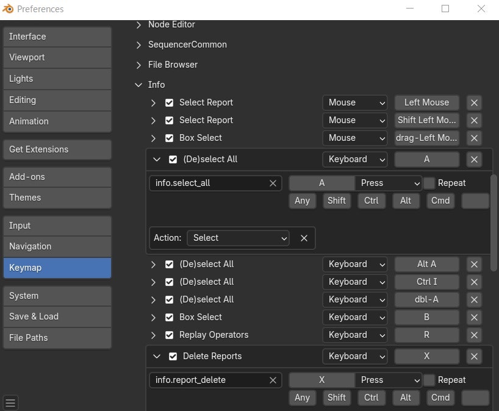The image size is (499, 411).
Task: Uncheck the (De)select All dbl-A checkbox
Action: pos(170,299)
